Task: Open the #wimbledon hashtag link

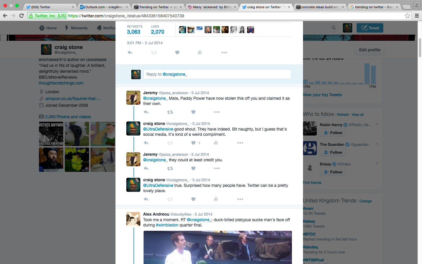Action: pos(167,225)
